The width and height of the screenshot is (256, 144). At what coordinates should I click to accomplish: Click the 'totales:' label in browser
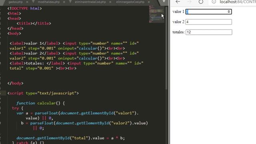tap(178, 32)
